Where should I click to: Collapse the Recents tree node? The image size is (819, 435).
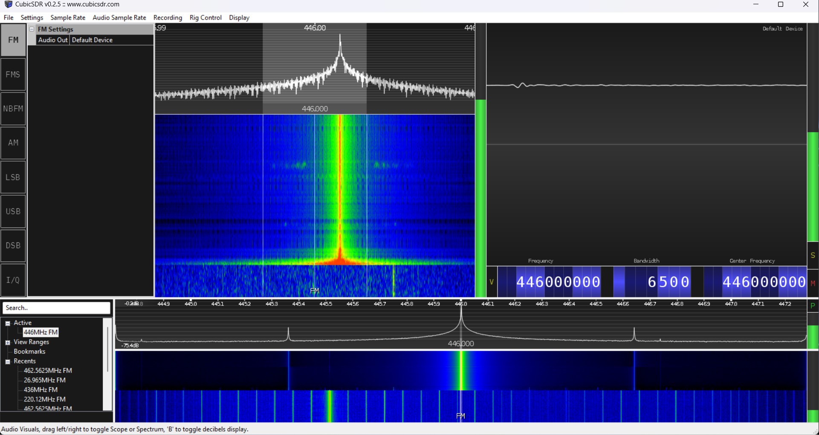point(8,362)
